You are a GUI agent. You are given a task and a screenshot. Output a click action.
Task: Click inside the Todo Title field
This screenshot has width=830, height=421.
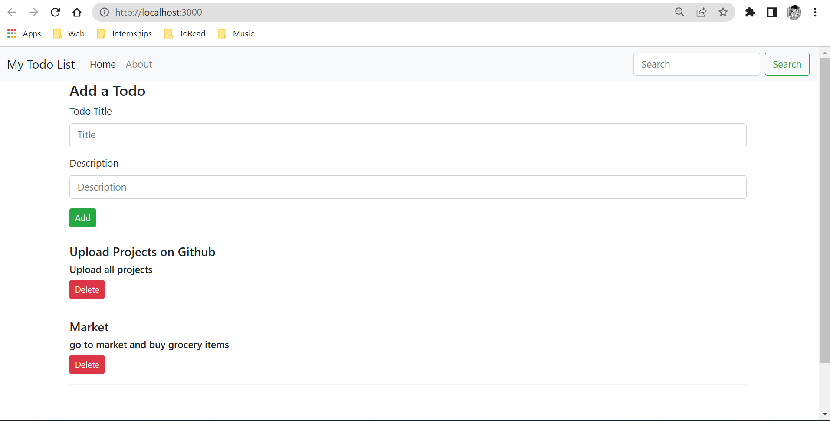click(407, 135)
